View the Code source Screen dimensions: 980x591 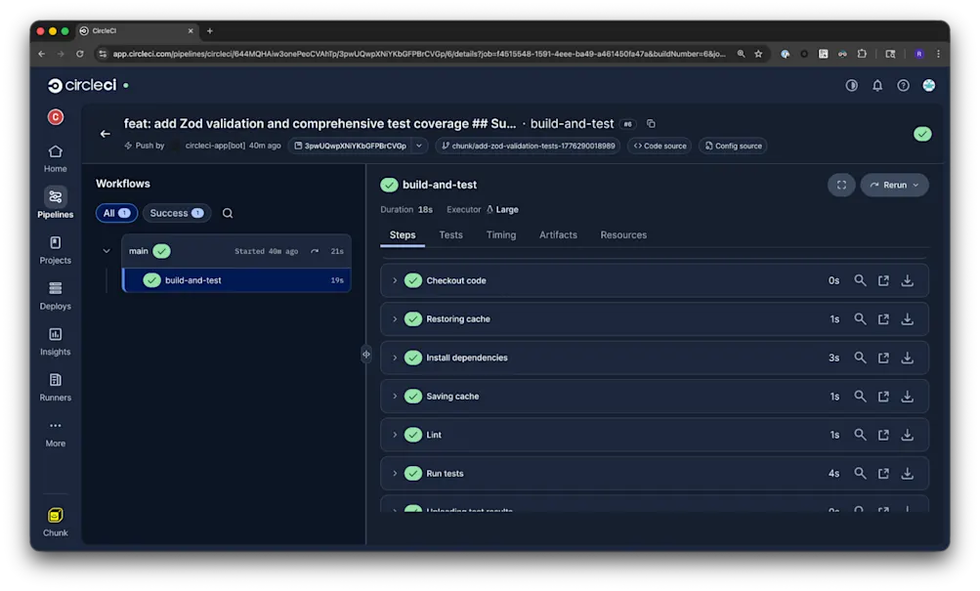660,146
